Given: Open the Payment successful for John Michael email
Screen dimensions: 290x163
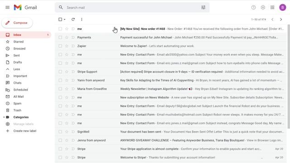Looking at the screenshot, I should click(x=171, y=37).
